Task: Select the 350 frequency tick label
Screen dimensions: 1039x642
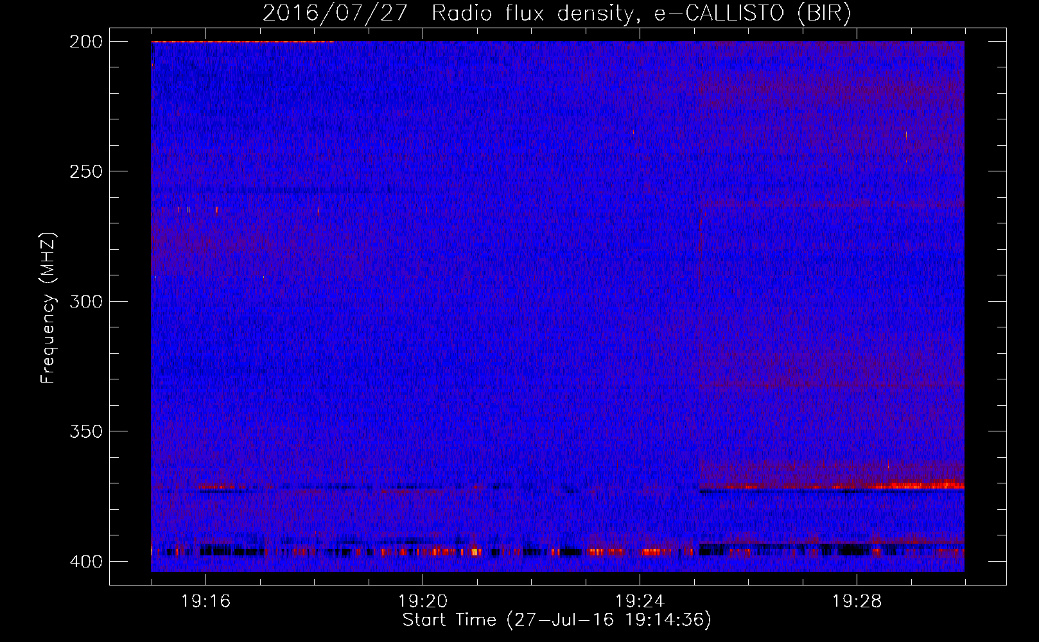Action: [x=85, y=431]
